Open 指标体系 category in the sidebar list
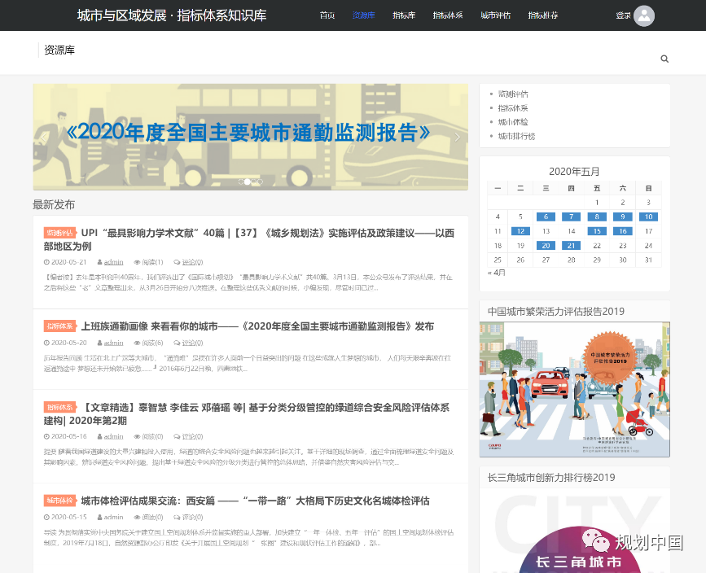The height and width of the screenshot is (573, 706). pos(513,108)
